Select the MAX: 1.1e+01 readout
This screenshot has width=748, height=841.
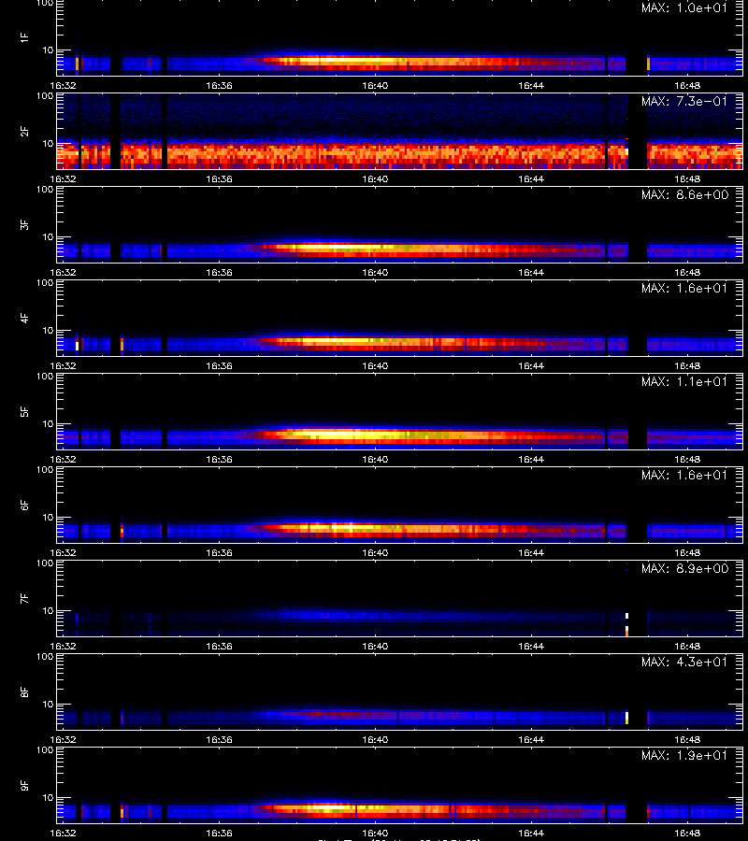click(x=684, y=382)
